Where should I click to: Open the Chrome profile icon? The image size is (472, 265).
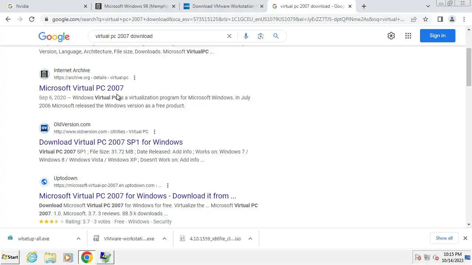[x=452, y=19]
